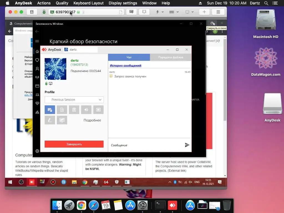Toggle sound transmission permission button
The image size is (284, 213).
(86, 110)
